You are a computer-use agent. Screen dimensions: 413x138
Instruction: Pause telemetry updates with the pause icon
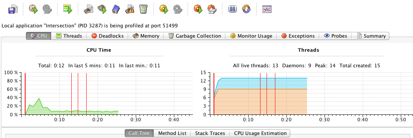click(x=233, y=9)
